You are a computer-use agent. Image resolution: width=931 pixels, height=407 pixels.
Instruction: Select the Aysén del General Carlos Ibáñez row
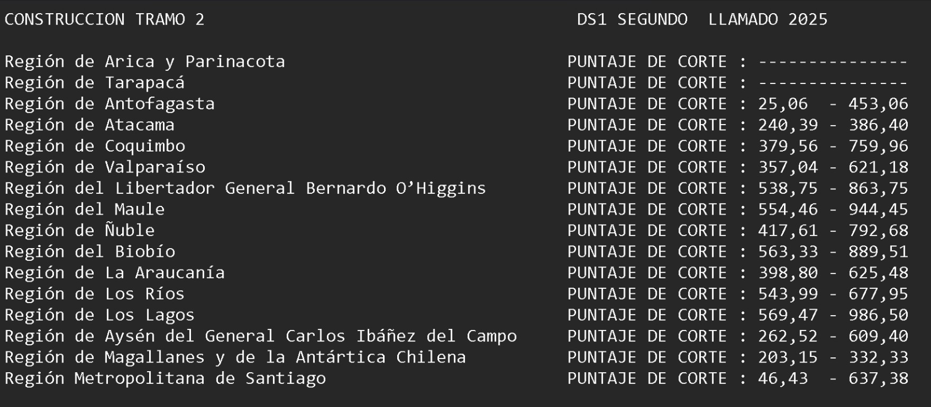[x=261, y=336]
